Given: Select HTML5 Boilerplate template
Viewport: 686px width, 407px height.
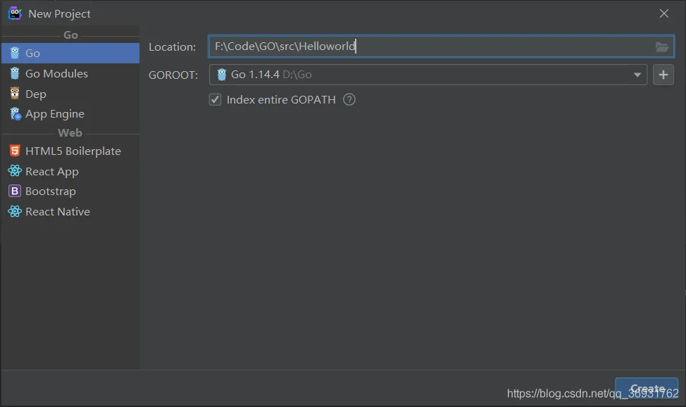Looking at the screenshot, I should coord(70,151).
